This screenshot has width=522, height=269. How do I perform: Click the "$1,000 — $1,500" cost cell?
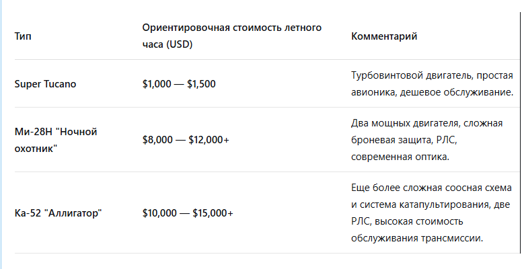[x=179, y=84]
